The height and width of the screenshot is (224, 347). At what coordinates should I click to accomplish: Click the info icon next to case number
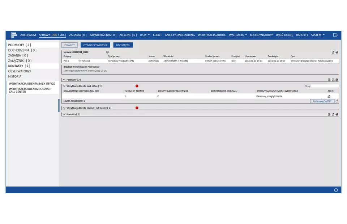(x=107, y=52)
